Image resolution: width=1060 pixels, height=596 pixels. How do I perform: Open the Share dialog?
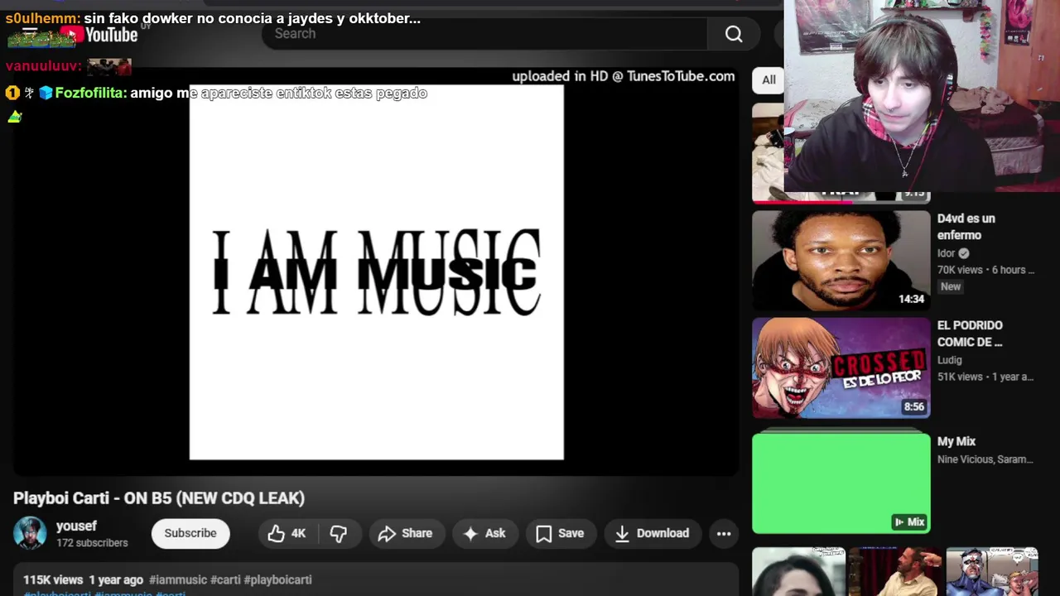pyautogui.click(x=405, y=534)
